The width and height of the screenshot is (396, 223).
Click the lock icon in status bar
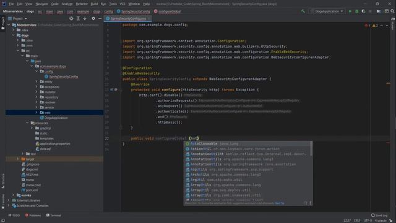390,221
